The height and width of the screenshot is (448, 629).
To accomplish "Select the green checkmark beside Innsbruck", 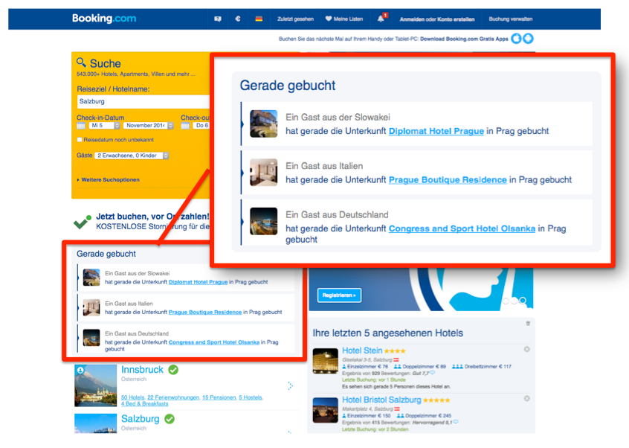I will pos(173,370).
